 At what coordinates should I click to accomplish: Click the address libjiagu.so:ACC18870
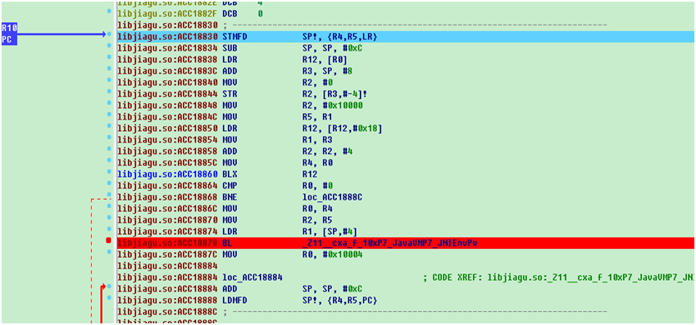coord(167,220)
